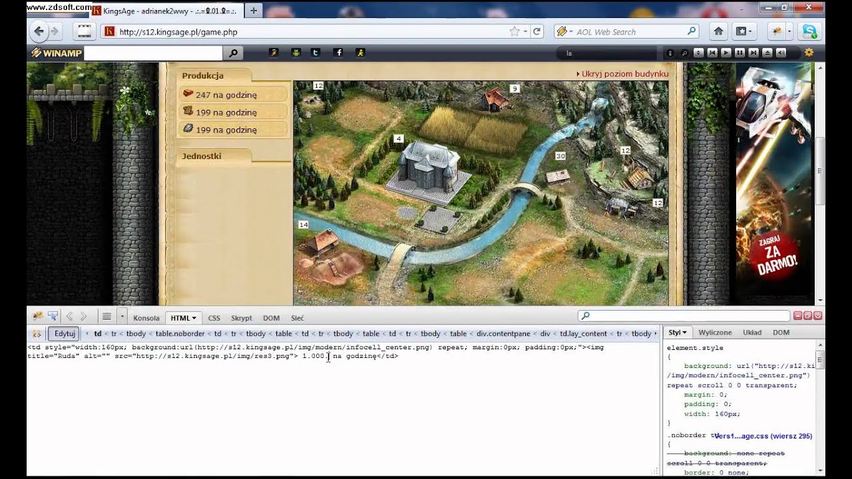
Task: Activate the Firebug element inspector tool
Action: [52, 316]
